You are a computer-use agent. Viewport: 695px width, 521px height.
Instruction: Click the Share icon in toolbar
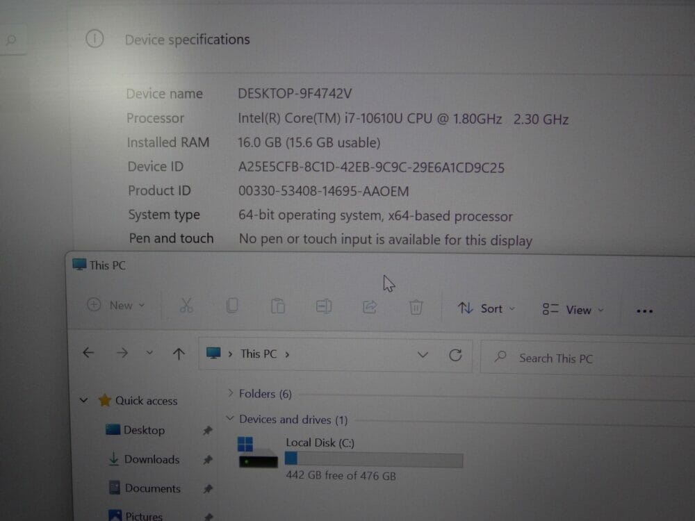[x=370, y=307]
